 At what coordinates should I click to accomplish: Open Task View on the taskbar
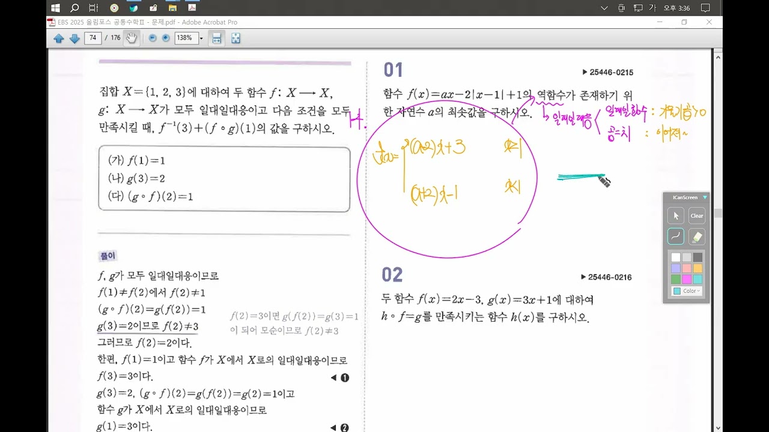(93, 8)
